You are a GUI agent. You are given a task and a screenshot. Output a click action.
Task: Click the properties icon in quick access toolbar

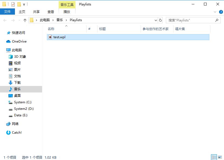click(x=13, y=4)
